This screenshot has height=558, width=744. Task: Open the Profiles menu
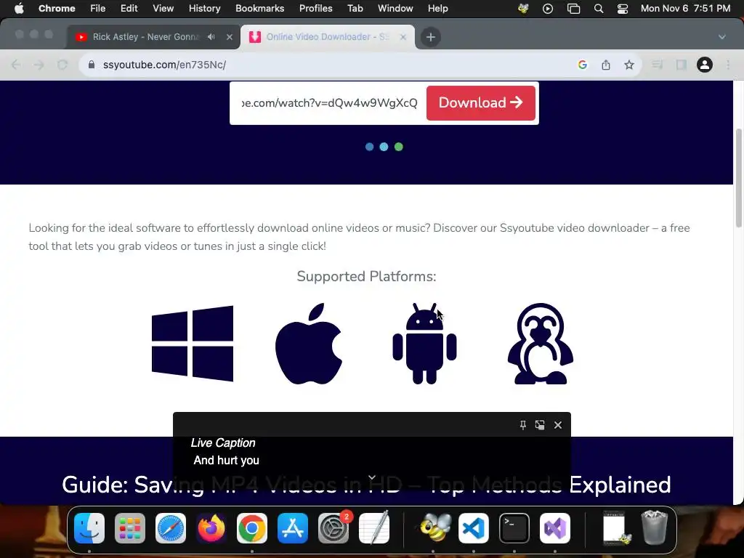coord(315,9)
